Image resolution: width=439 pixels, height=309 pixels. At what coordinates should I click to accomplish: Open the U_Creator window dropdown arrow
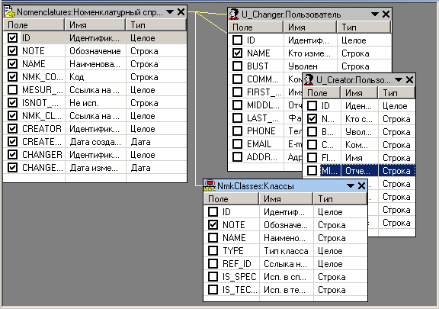(399, 80)
